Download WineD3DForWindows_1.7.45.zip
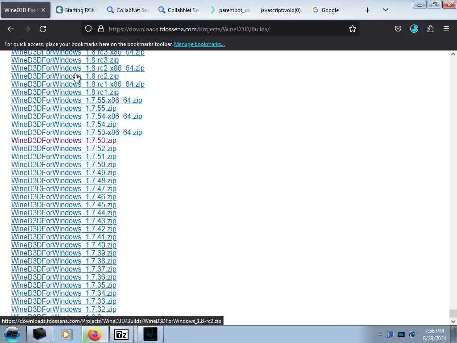457x343 pixels. (x=64, y=205)
